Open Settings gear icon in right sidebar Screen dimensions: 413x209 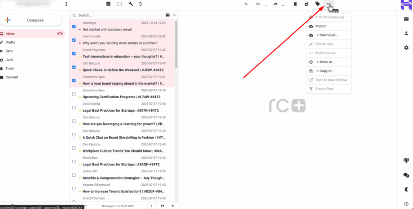point(406,48)
